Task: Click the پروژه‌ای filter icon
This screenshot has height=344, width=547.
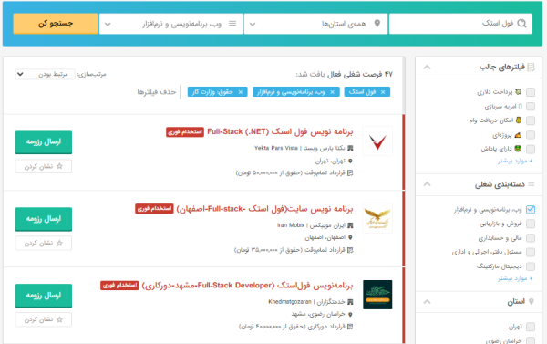Action: point(518,135)
